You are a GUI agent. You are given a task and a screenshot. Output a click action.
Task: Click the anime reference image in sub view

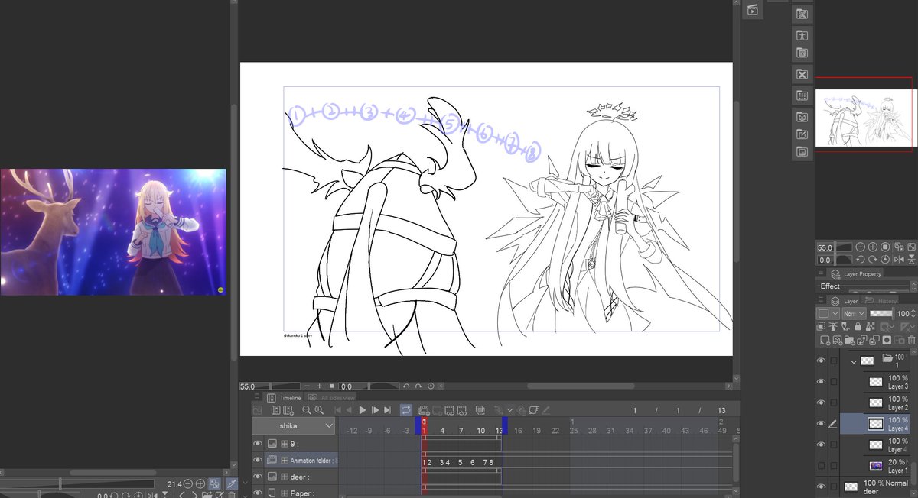(x=113, y=232)
